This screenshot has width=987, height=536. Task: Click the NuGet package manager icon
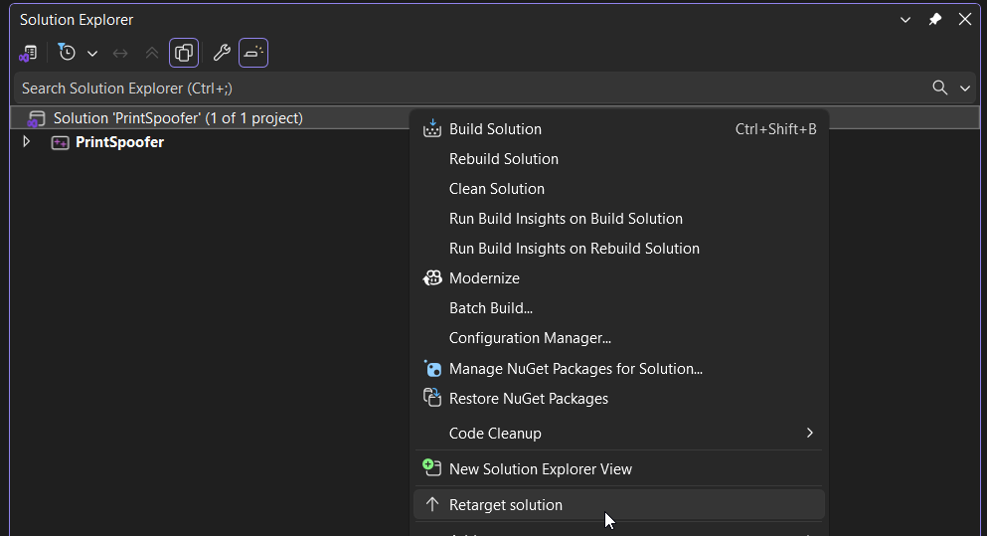(x=431, y=368)
